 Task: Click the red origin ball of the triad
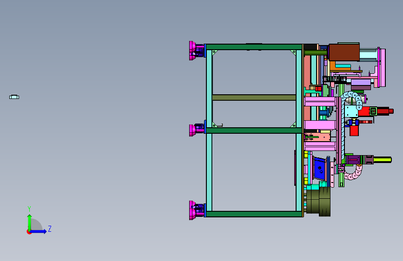[x=29, y=232]
